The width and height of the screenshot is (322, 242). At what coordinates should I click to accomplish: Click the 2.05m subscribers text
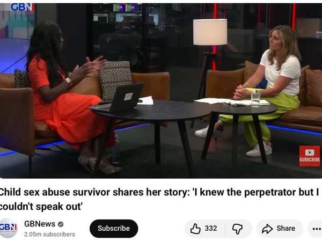point(49,234)
